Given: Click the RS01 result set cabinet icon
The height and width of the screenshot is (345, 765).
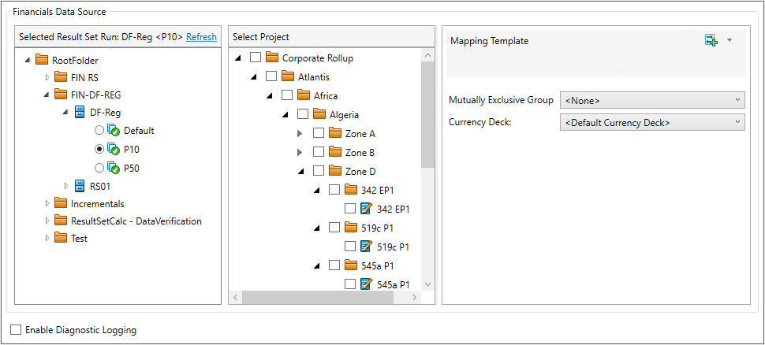Looking at the screenshot, I should (x=80, y=185).
